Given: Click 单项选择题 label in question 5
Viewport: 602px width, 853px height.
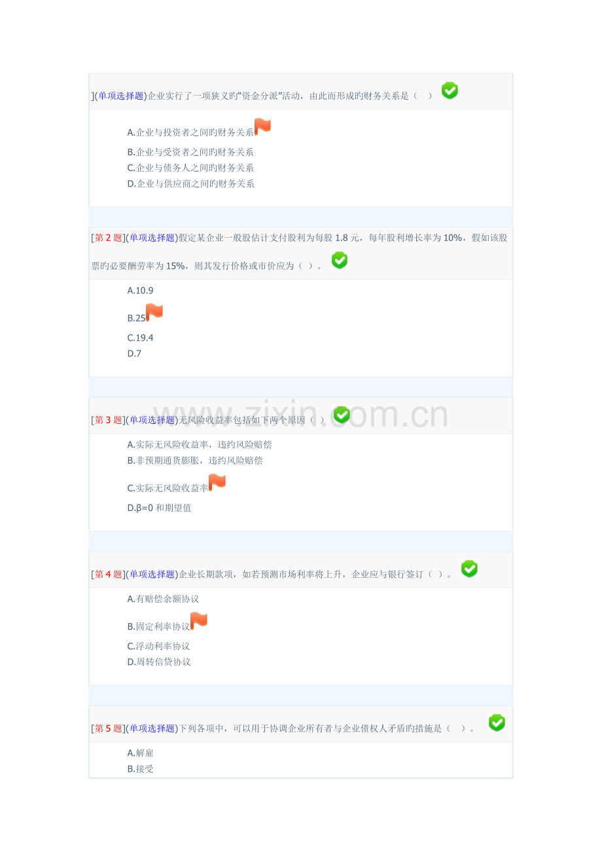Looking at the screenshot, I should point(152,729).
